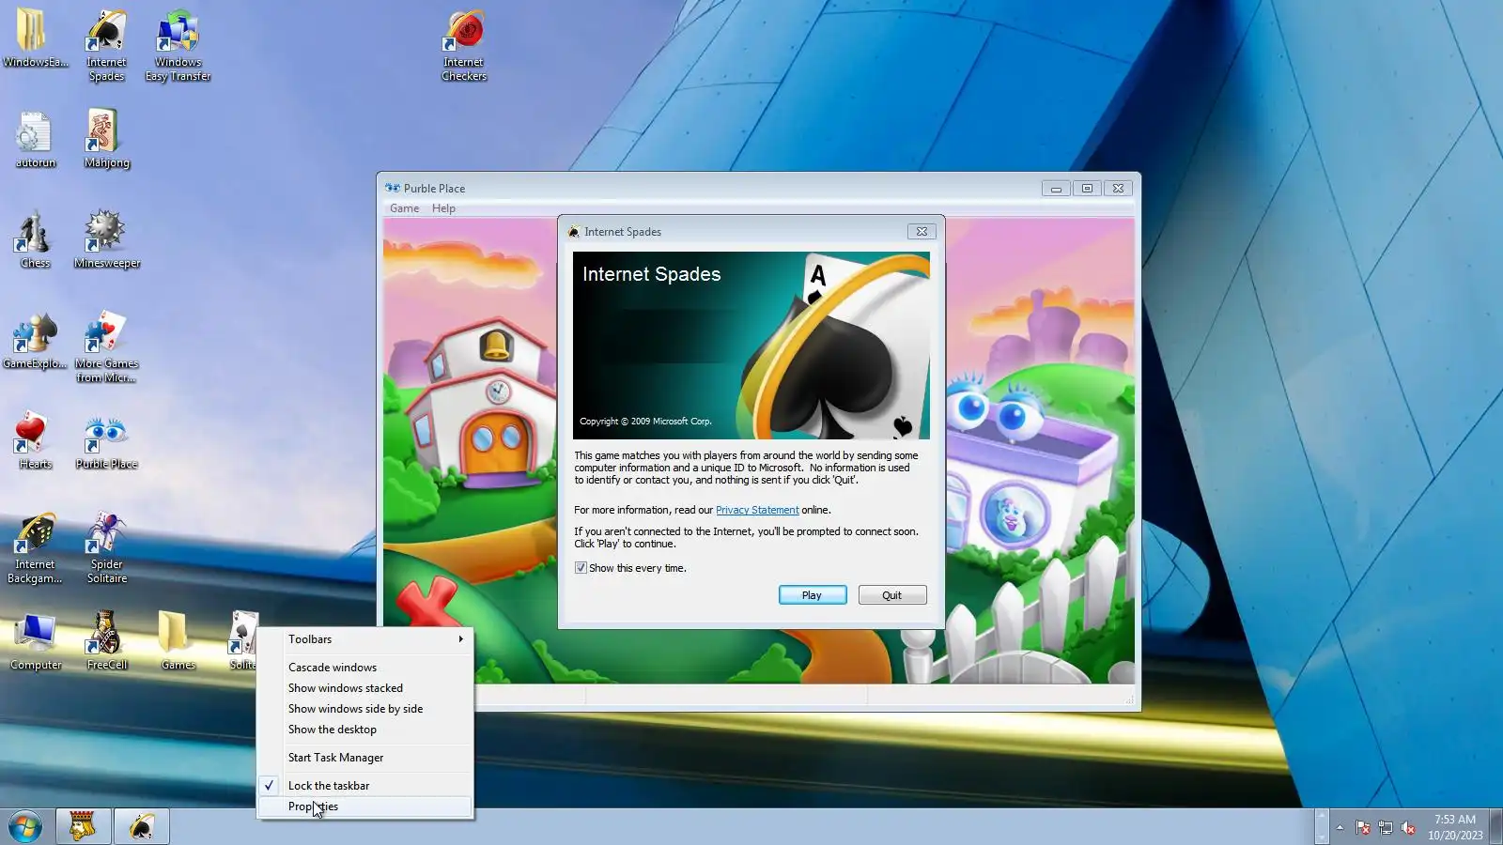
Task: Select the partly hidden Solitaire desktop shortcut
Action: point(242,641)
